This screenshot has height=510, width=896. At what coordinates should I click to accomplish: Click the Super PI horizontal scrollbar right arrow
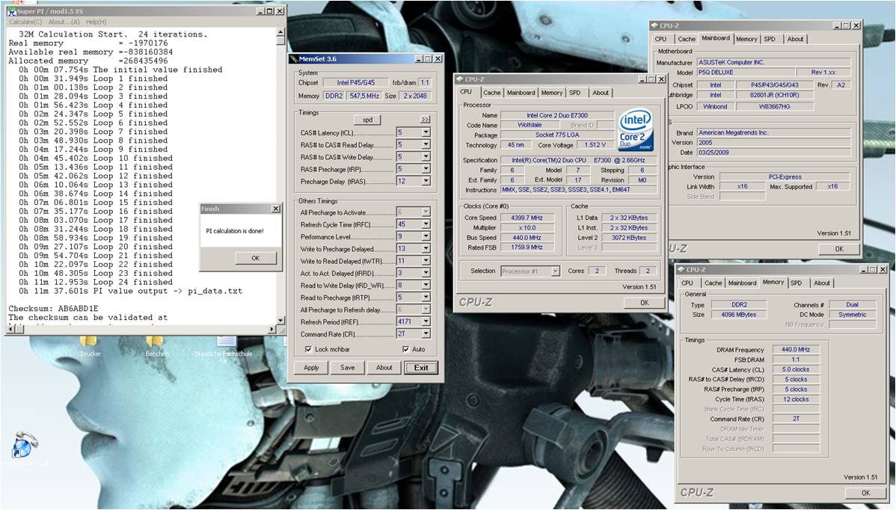pyautogui.click(x=272, y=329)
